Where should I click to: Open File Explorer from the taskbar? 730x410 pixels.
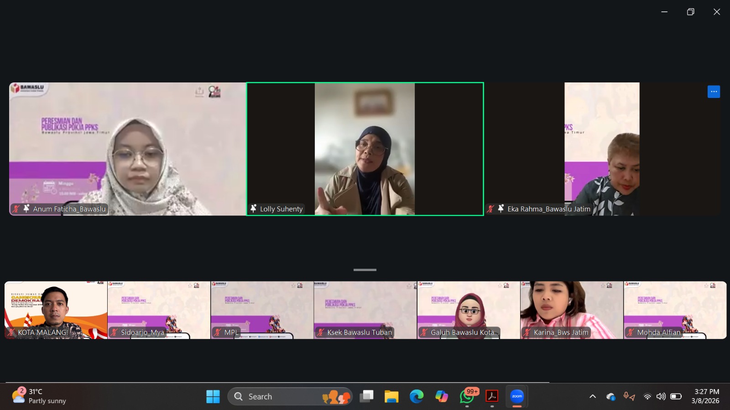[x=391, y=396]
